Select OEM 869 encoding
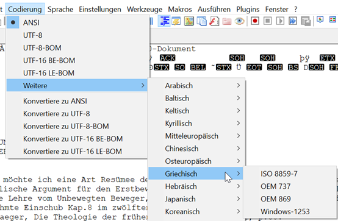This screenshot has height=221, width=338. [290, 199]
